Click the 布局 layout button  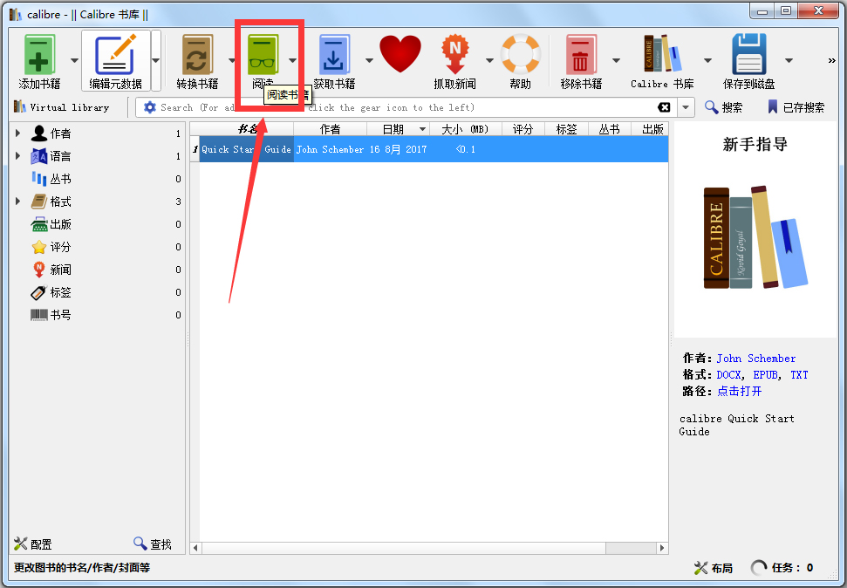[x=713, y=568]
